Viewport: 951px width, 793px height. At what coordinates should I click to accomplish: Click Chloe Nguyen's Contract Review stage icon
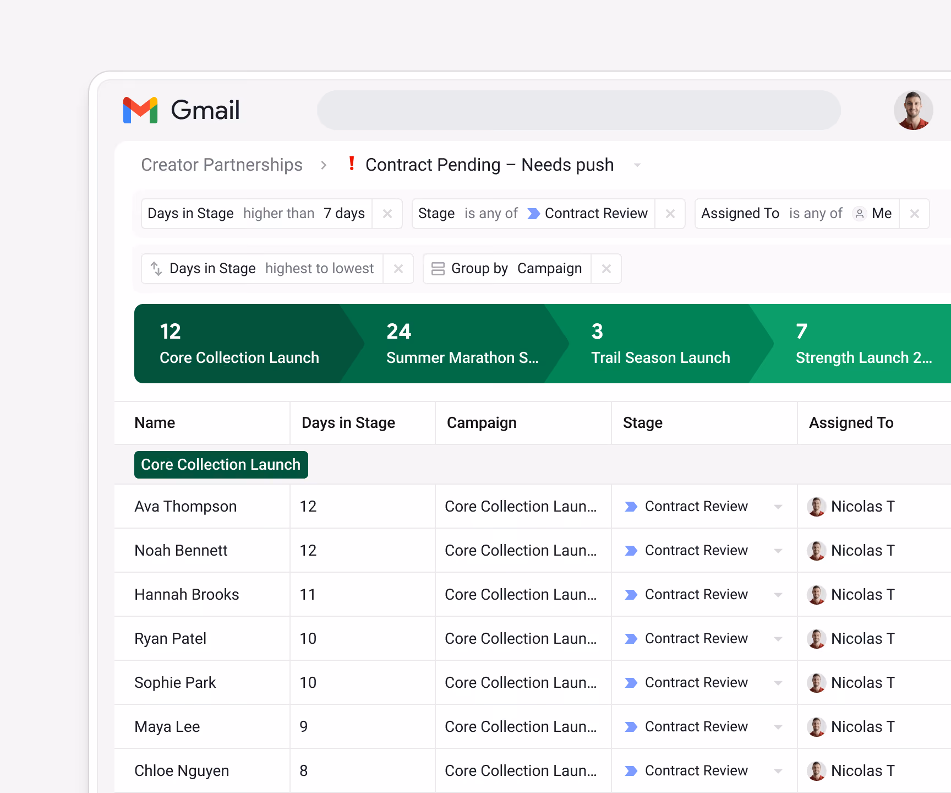coord(631,771)
